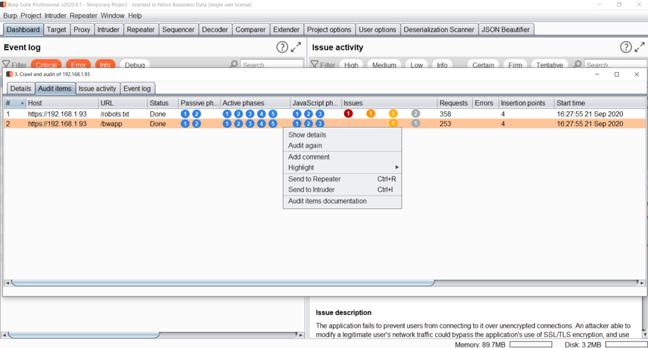
Task: Open the Sequencer tab
Action: point(178,30)
